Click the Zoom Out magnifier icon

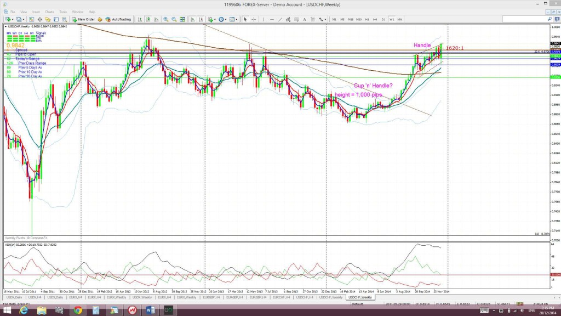tap(174, 19)
